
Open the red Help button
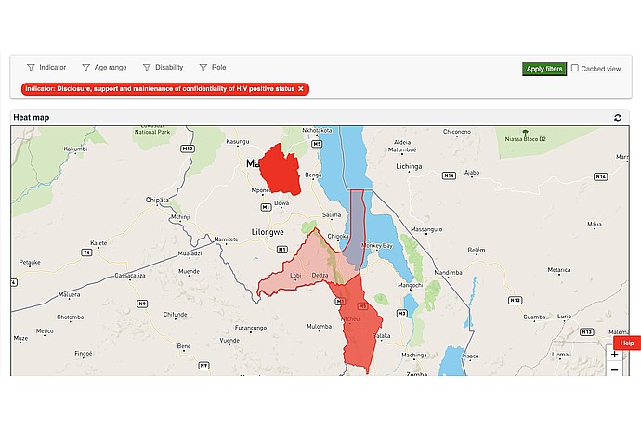click(627, 343)
